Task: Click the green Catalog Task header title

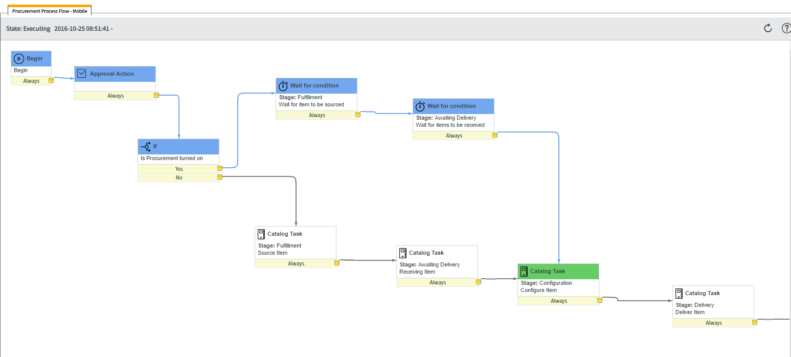Action: tap(548, 271)
